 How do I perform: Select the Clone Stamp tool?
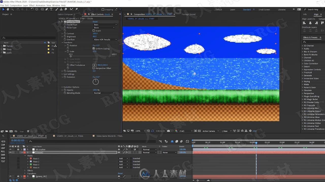point(61,9)
